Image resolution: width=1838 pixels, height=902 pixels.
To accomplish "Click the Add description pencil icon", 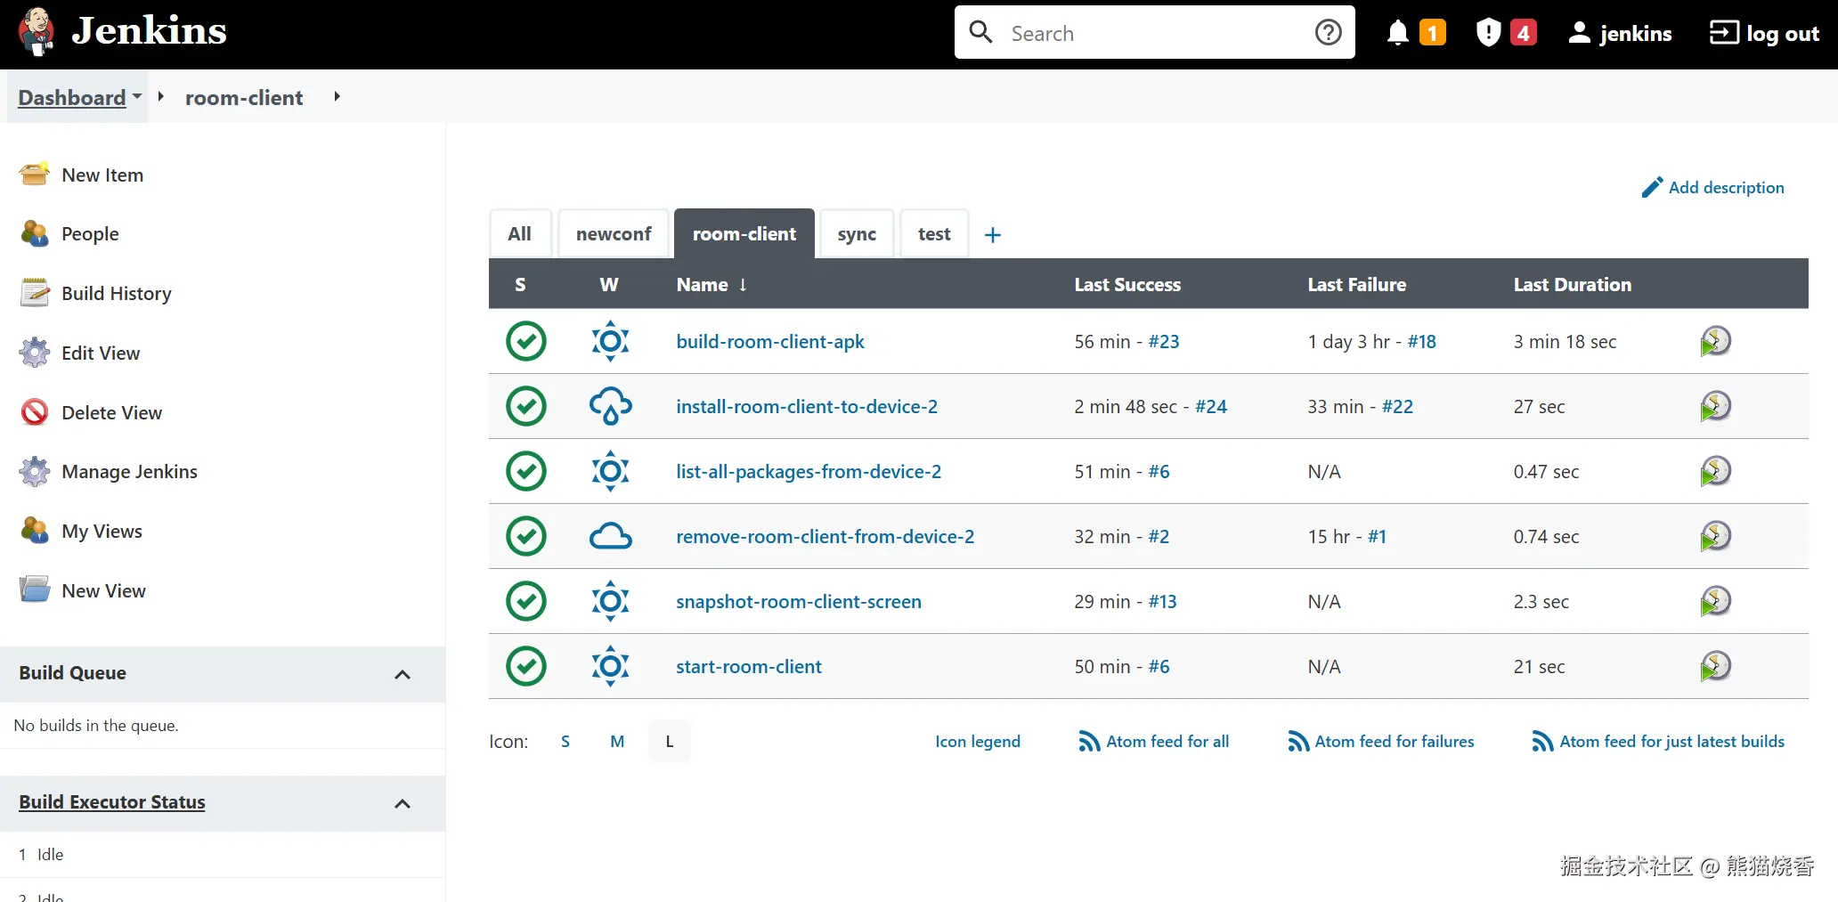I will 1652,187.
